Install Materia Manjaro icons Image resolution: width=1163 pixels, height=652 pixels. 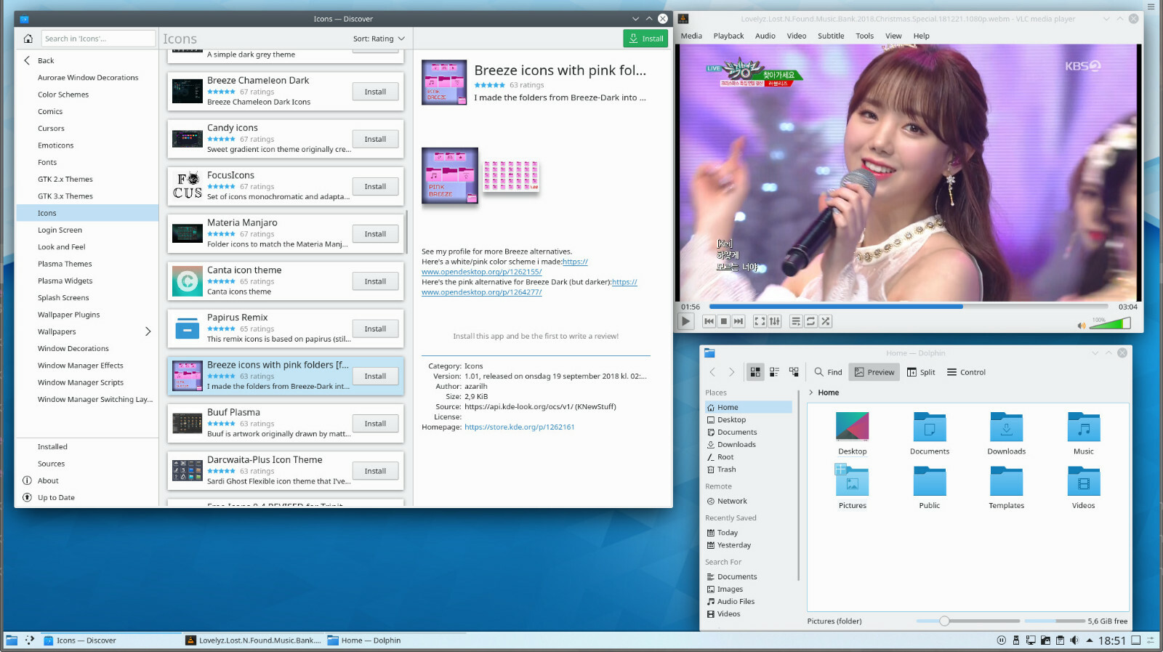[x=375, y=234]
